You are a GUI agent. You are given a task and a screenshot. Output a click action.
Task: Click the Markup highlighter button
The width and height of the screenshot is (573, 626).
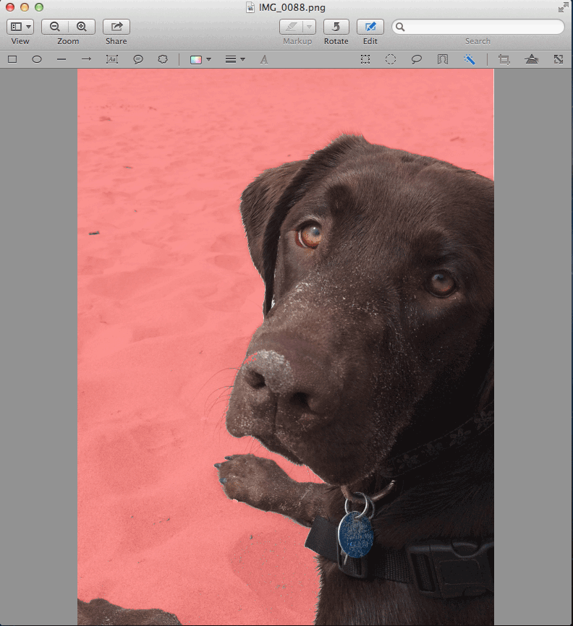(292, 27)
